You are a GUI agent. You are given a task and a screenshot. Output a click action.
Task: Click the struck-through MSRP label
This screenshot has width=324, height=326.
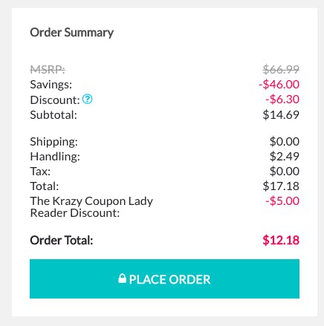click(x=48, y=70)
